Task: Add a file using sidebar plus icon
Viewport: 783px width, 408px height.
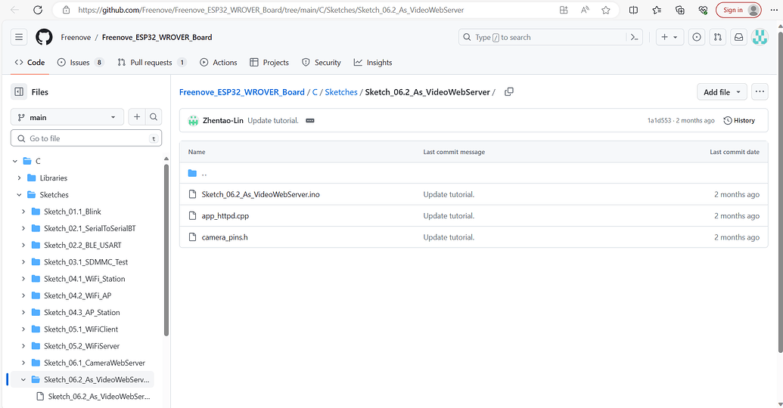Action: point(137,116)
